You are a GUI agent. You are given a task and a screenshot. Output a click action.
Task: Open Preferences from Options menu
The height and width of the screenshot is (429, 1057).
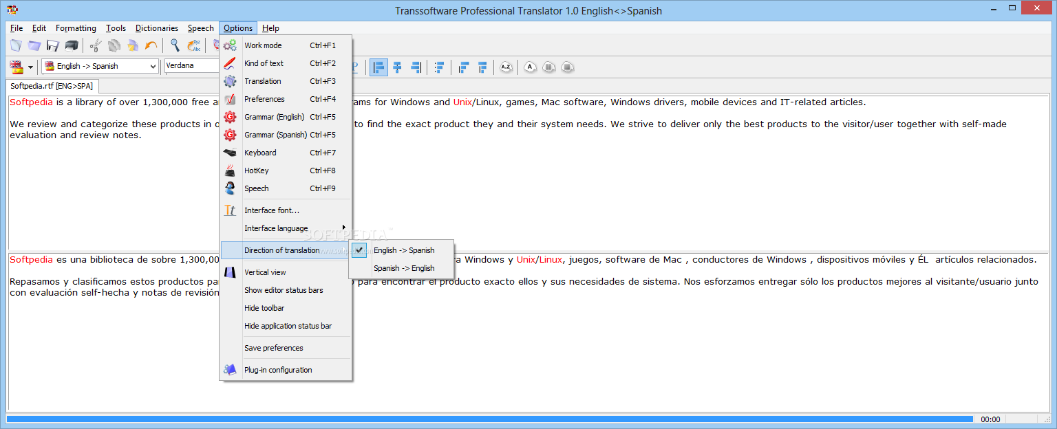click(x=286, y=99)
